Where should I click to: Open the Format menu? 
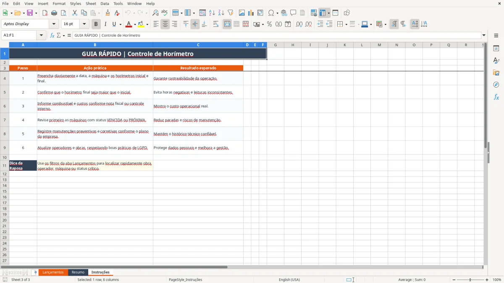click(59, 3)
